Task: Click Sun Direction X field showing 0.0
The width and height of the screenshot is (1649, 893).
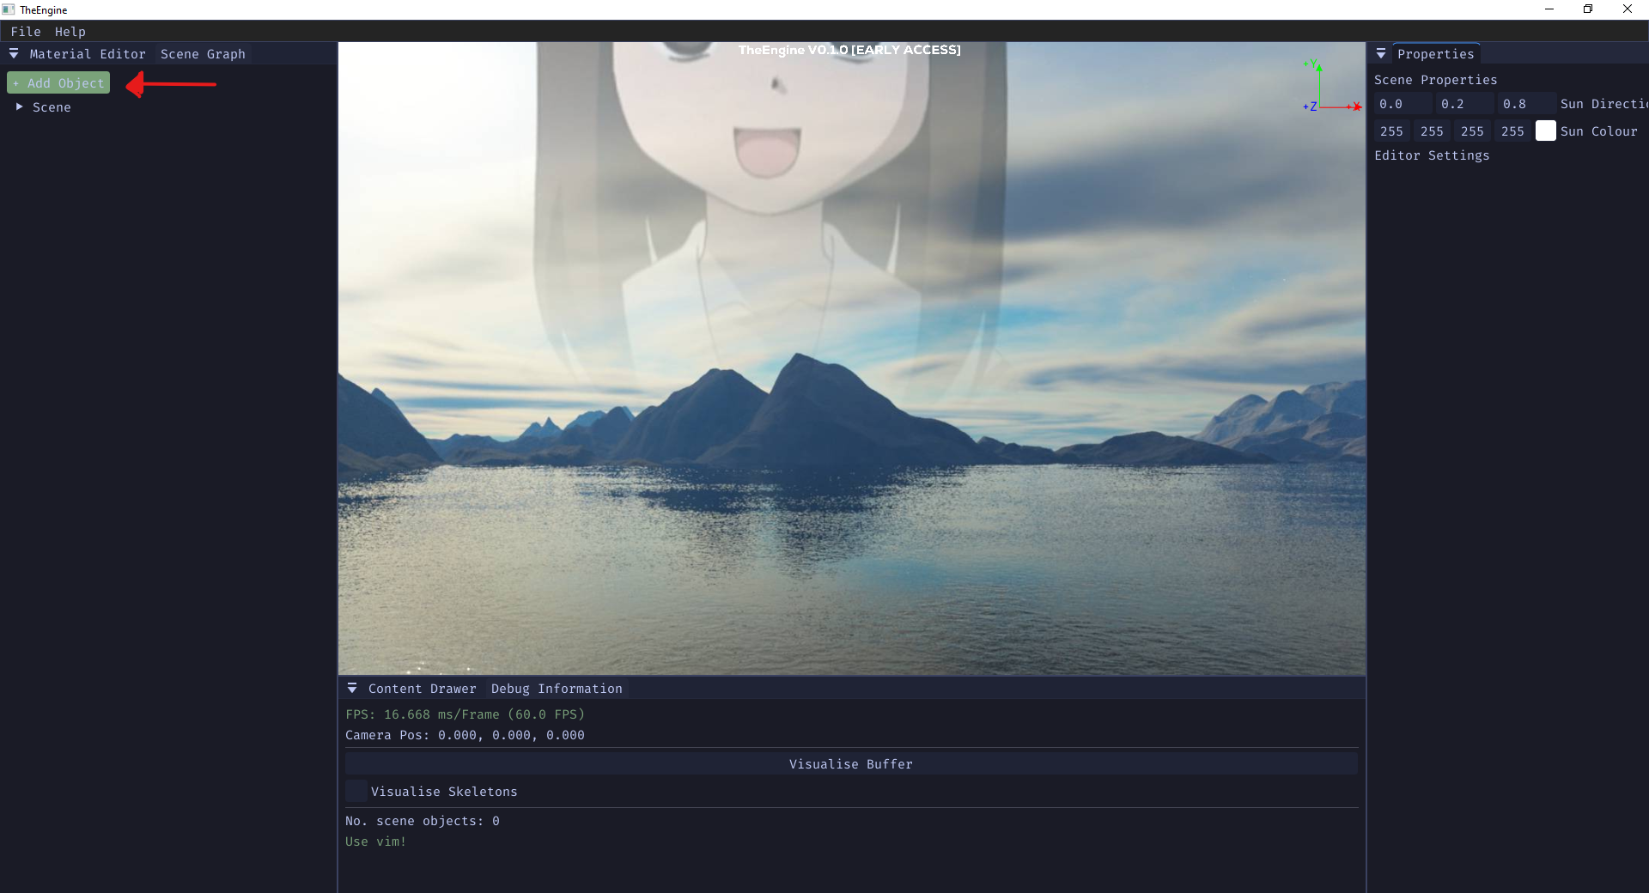Action: [1403, 104]
